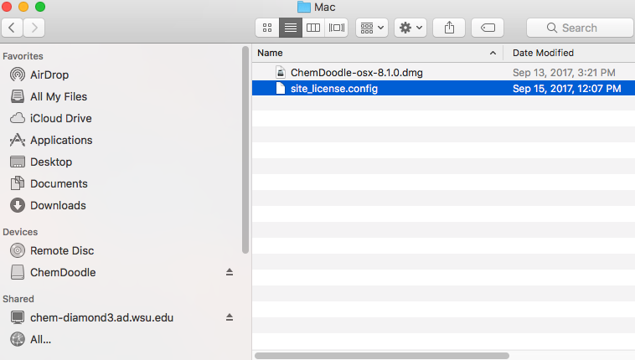
Task: Eject the ChemDoodle disk
Action: coord(230,272)
